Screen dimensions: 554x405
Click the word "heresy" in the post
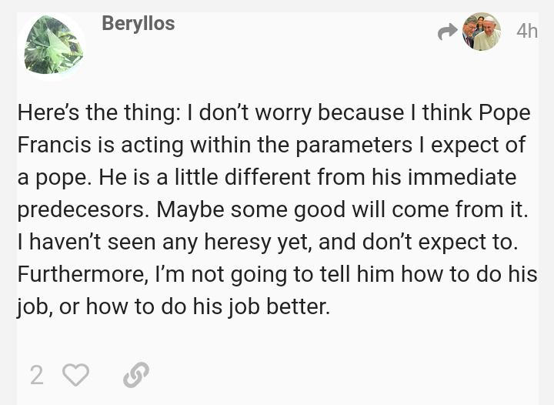[x=238, y=242]
